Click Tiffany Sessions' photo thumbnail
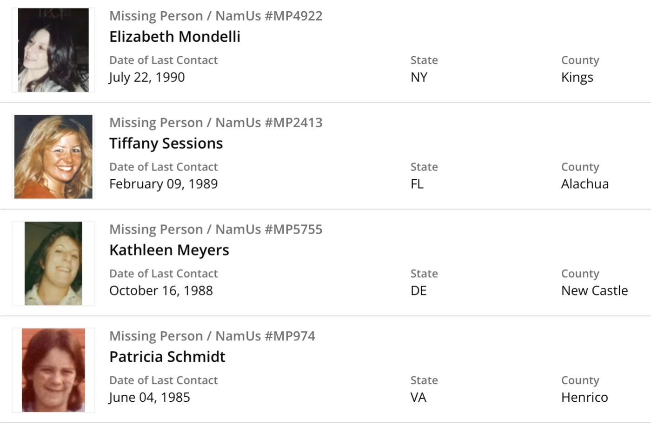The image size is (651, 425). pyautogui.click(x=53, y=157)
